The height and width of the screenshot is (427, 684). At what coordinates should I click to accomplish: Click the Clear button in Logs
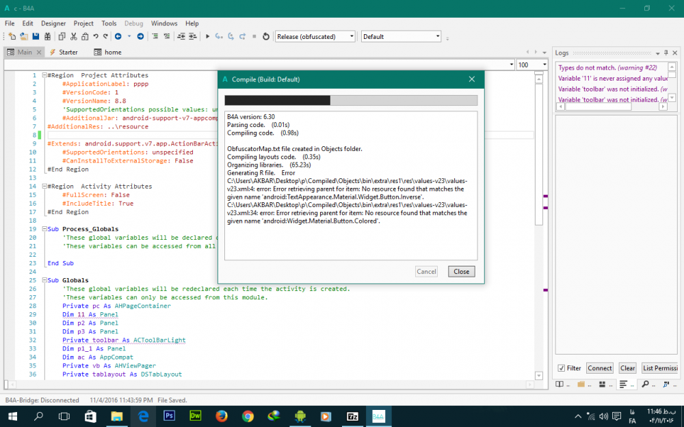[627, 368]
